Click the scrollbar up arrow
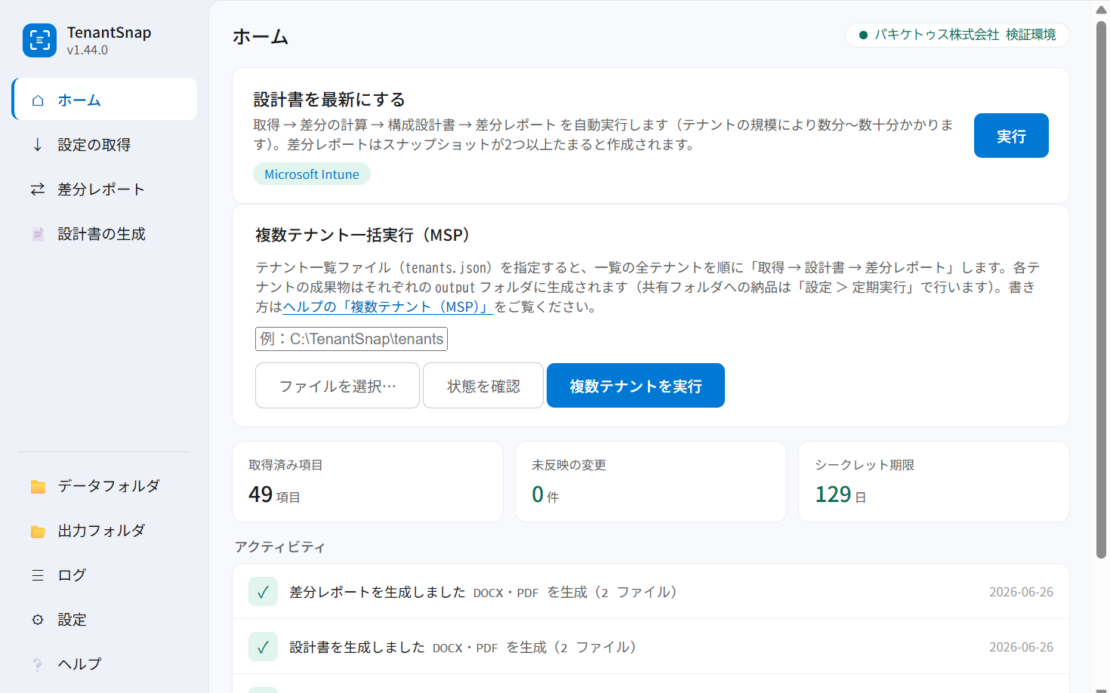The image size is (1110, 693). tap(1102, 10)
